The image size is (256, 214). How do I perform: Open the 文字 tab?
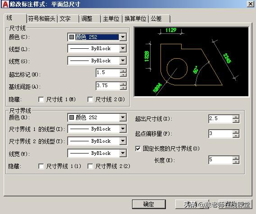[68, 19]
